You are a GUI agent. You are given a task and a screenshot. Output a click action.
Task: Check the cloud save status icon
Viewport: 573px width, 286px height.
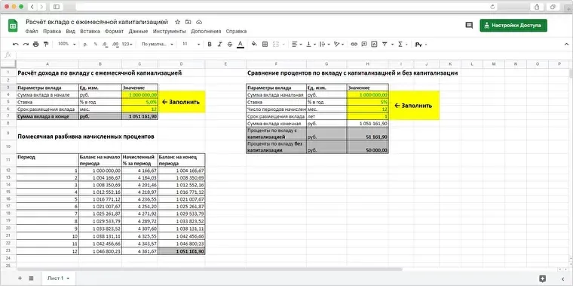tap(199, 22)
